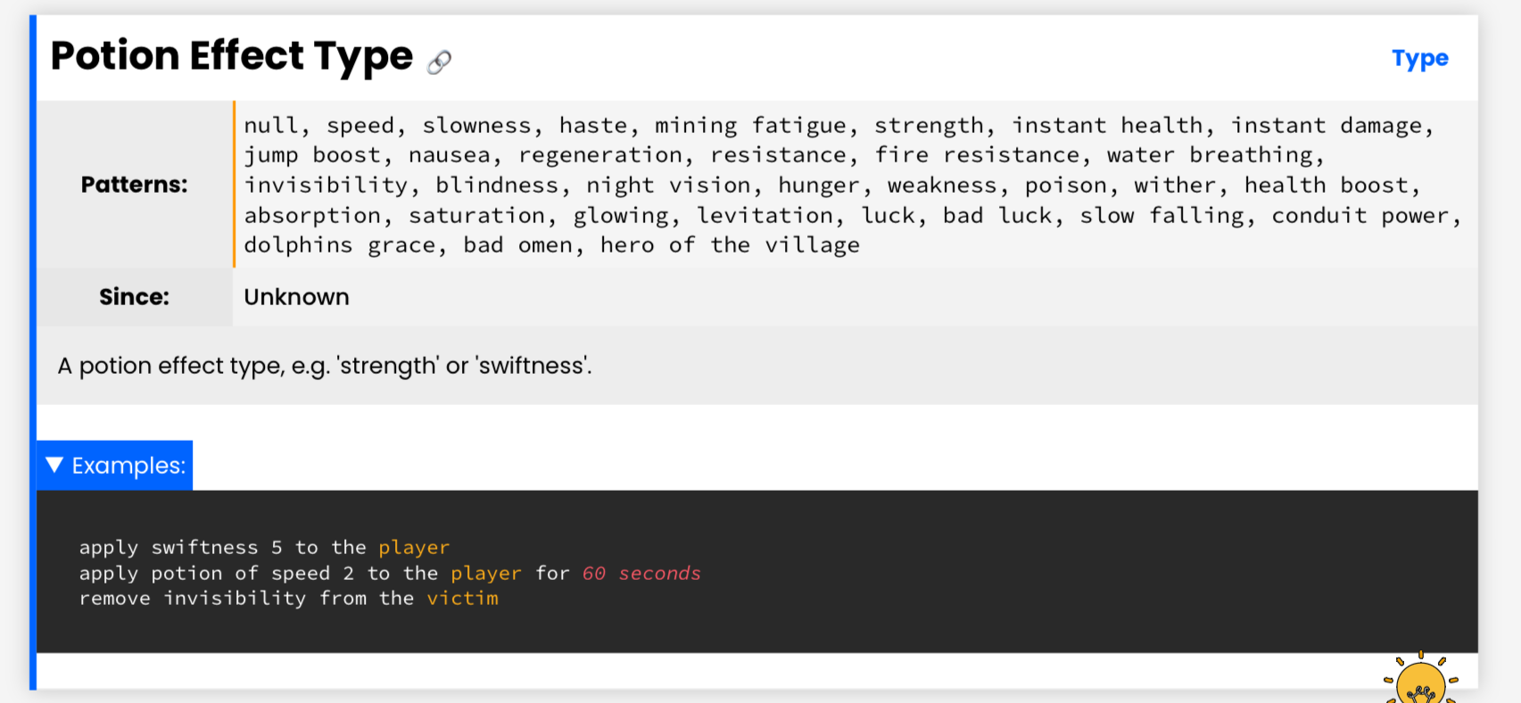Click the Patterns: row label

point(135,185)
